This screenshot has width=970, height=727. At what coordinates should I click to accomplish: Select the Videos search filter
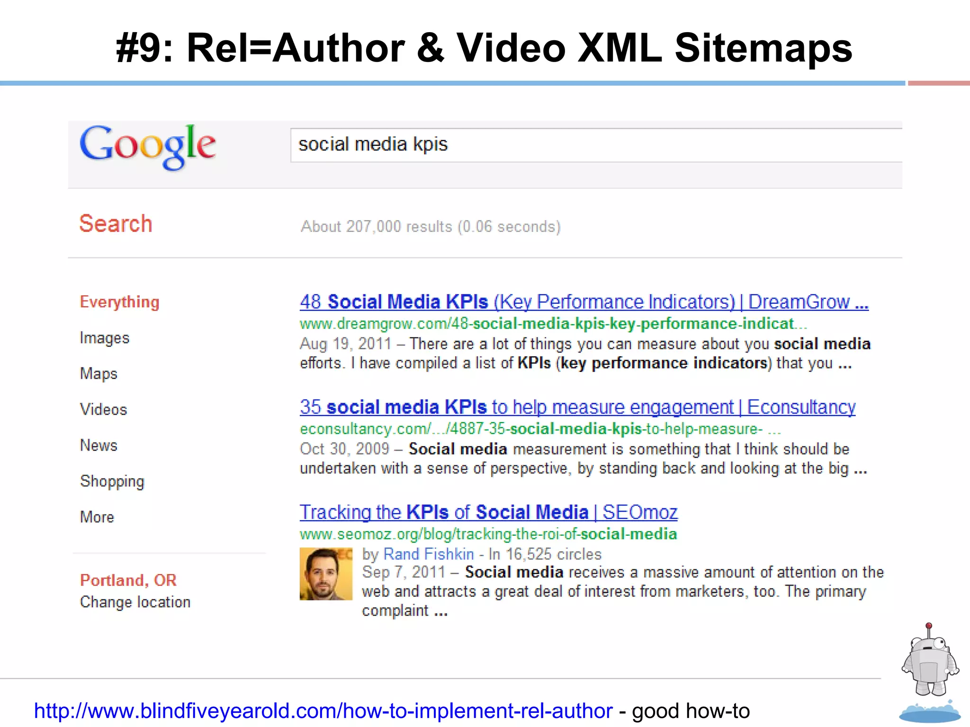pos(103,409)
